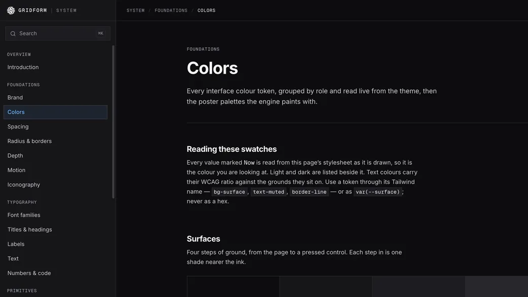Select Colors in the sidebar
The width and height of the screenshot is (528, 297).
point(55,112)
